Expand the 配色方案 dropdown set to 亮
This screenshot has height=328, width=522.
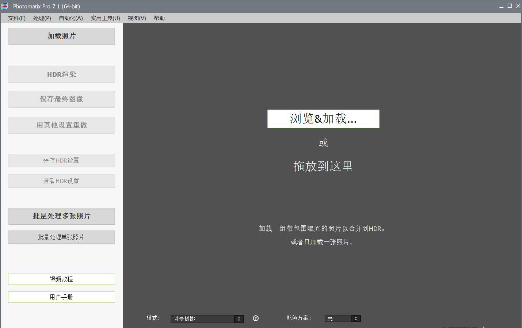pos(342,319)
